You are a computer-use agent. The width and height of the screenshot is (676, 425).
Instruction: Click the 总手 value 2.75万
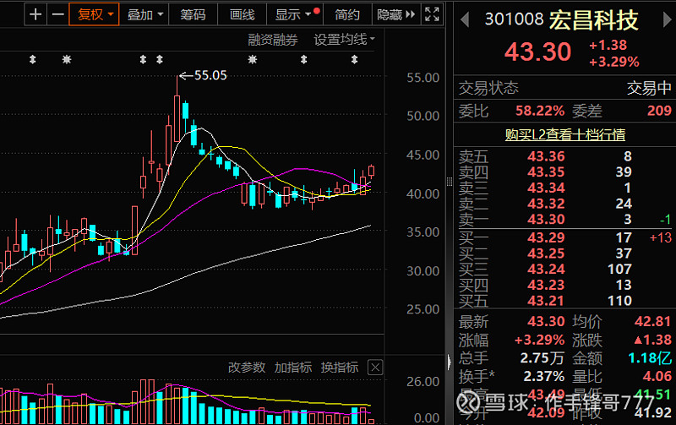tap(542, 357)
